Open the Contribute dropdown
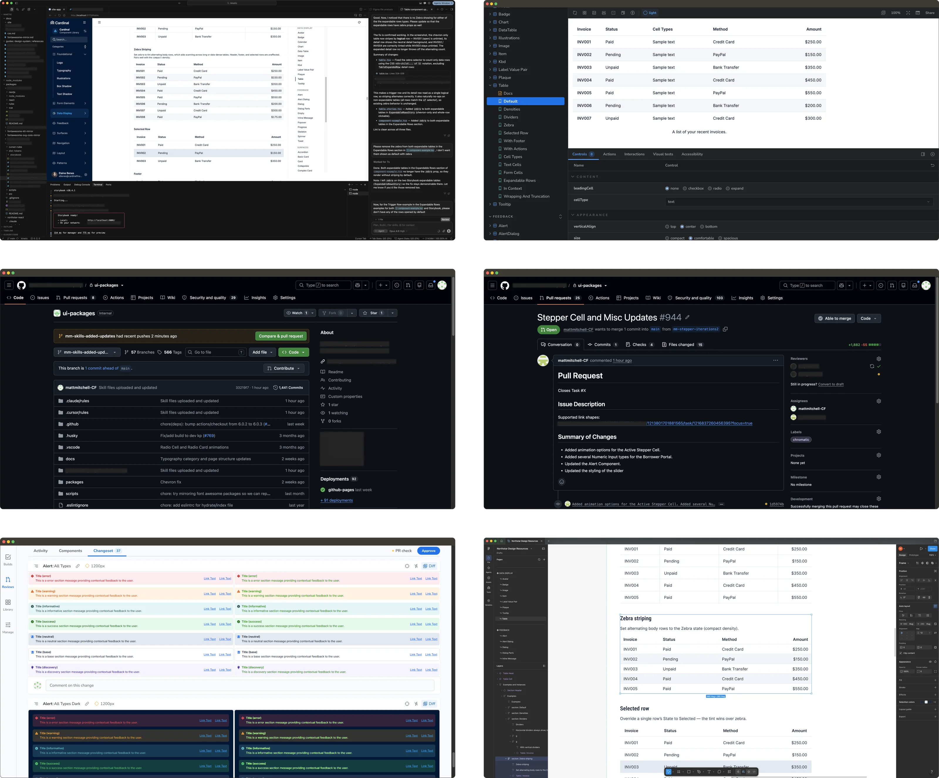 (284, 369)
